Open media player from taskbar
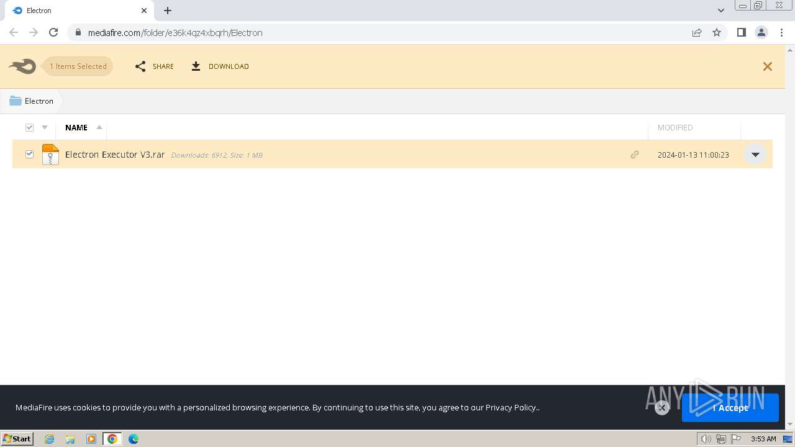 [x=91, y=439]
